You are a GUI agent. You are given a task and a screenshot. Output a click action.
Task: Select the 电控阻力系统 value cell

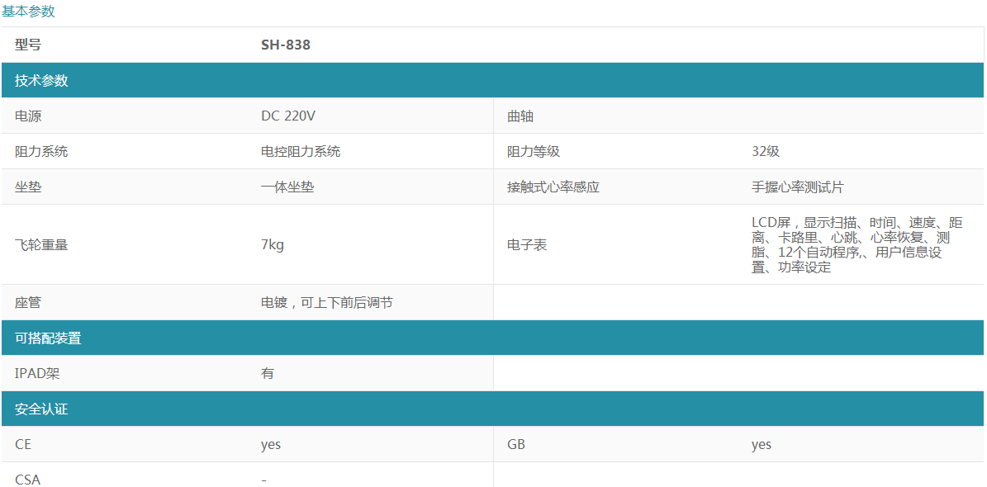pyautogui.click(x=301, y=151)
